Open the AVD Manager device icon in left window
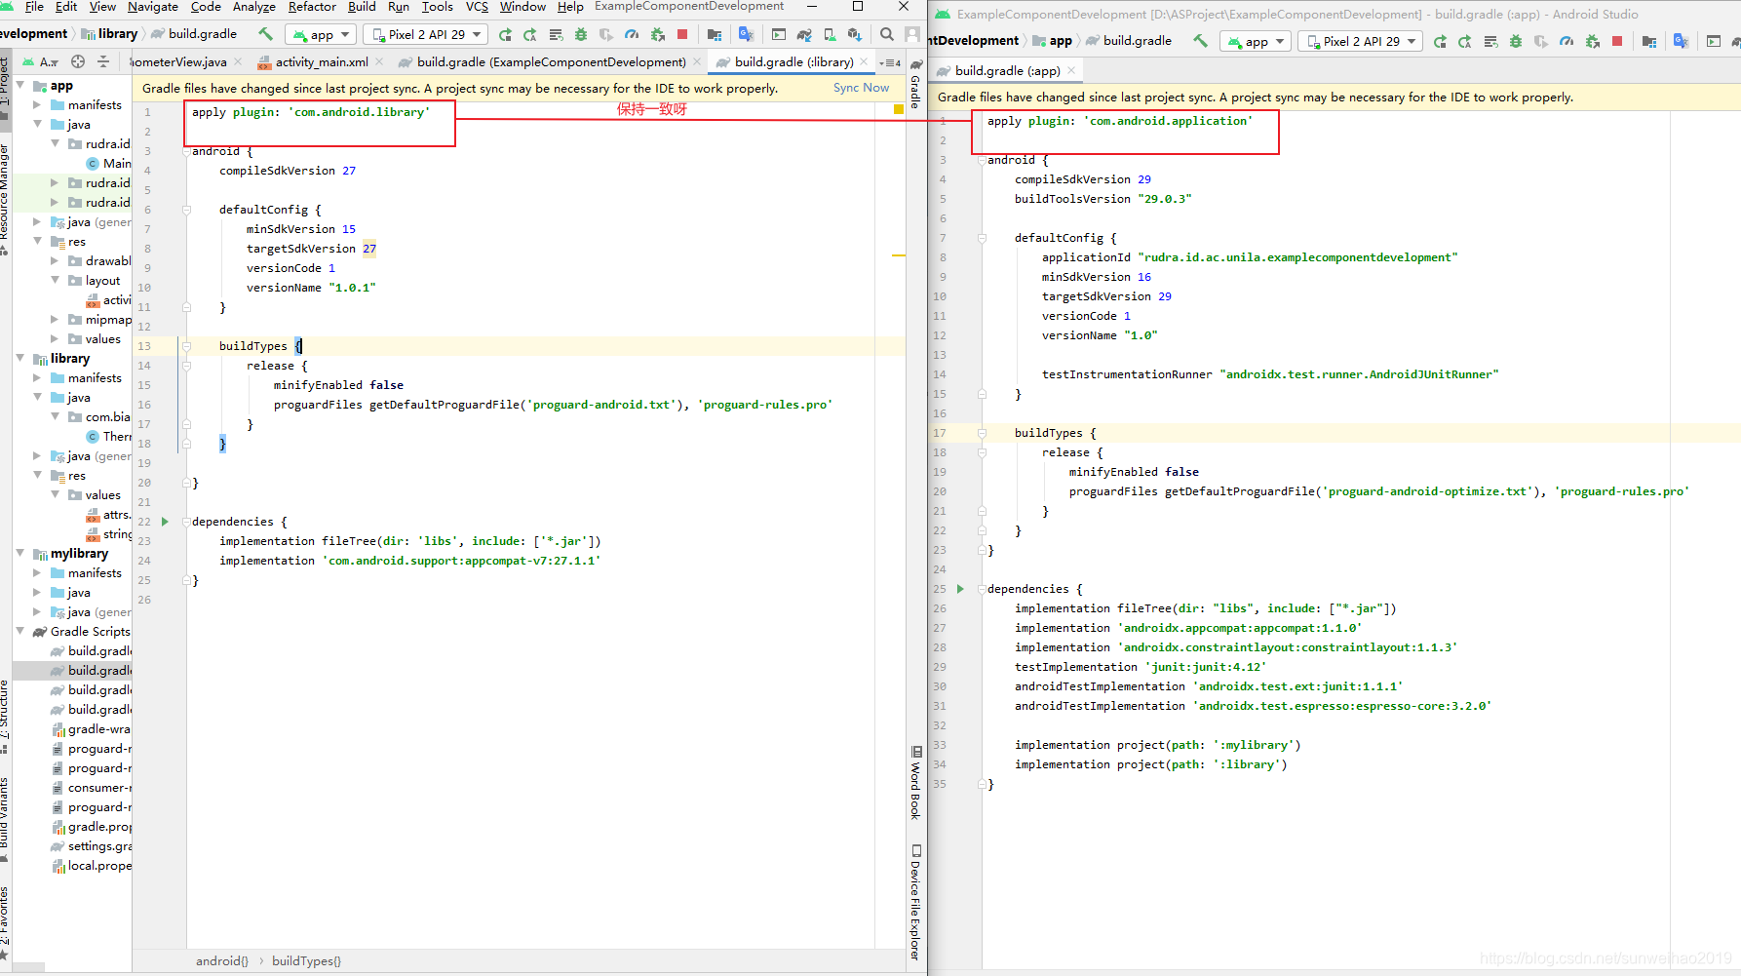This screenshot has width=1741, height=976. pos(830,34)
